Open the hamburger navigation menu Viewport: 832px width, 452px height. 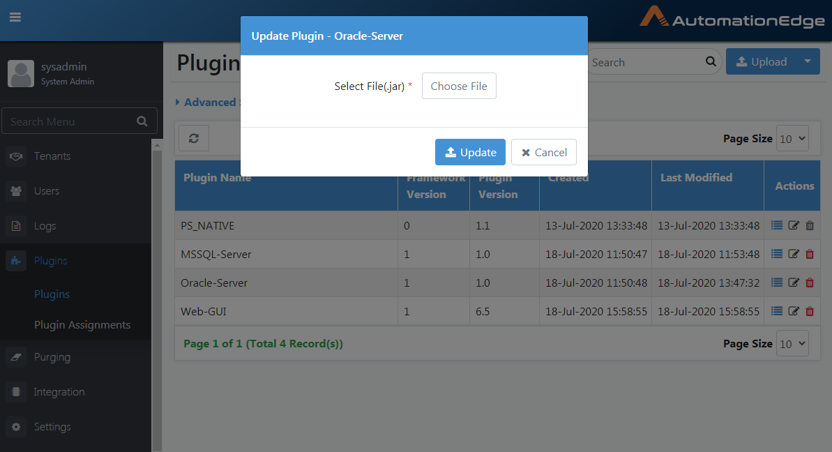pyautogui.click(x=15, y=17)
